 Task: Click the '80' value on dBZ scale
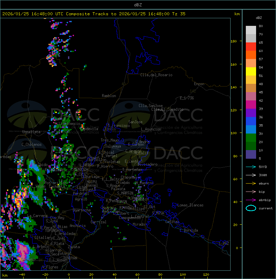point(261,26)
